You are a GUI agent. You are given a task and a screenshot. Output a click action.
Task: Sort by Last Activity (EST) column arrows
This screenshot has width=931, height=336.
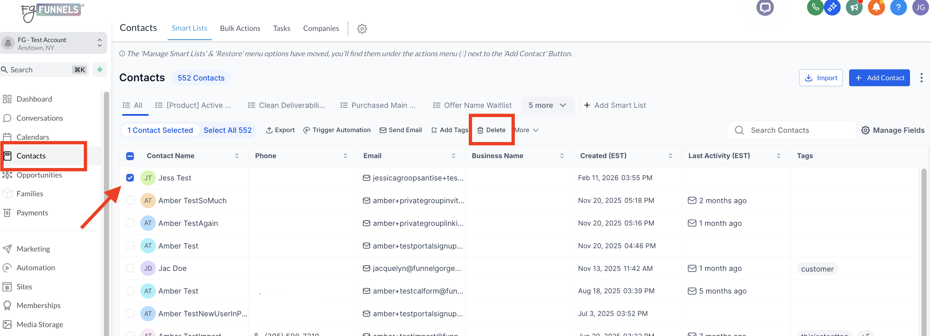pos(778,156)
